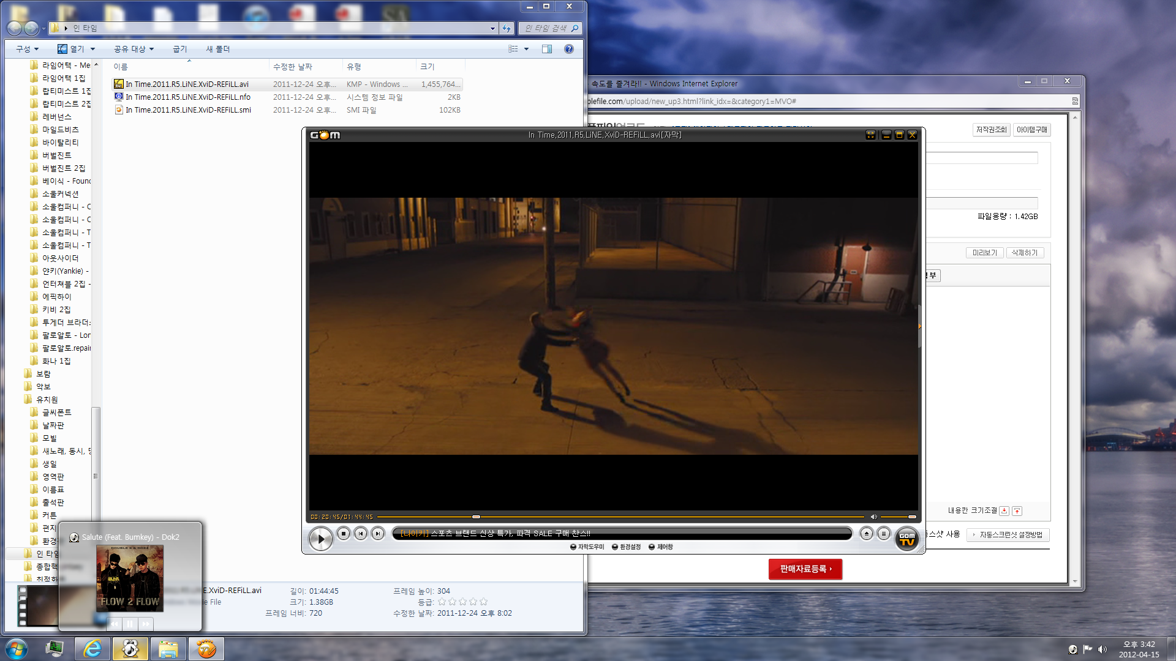Viewport: 1176px width, 661px height.
Task: Go forward in Explorer navigation
Action: (x=31, y=28)
